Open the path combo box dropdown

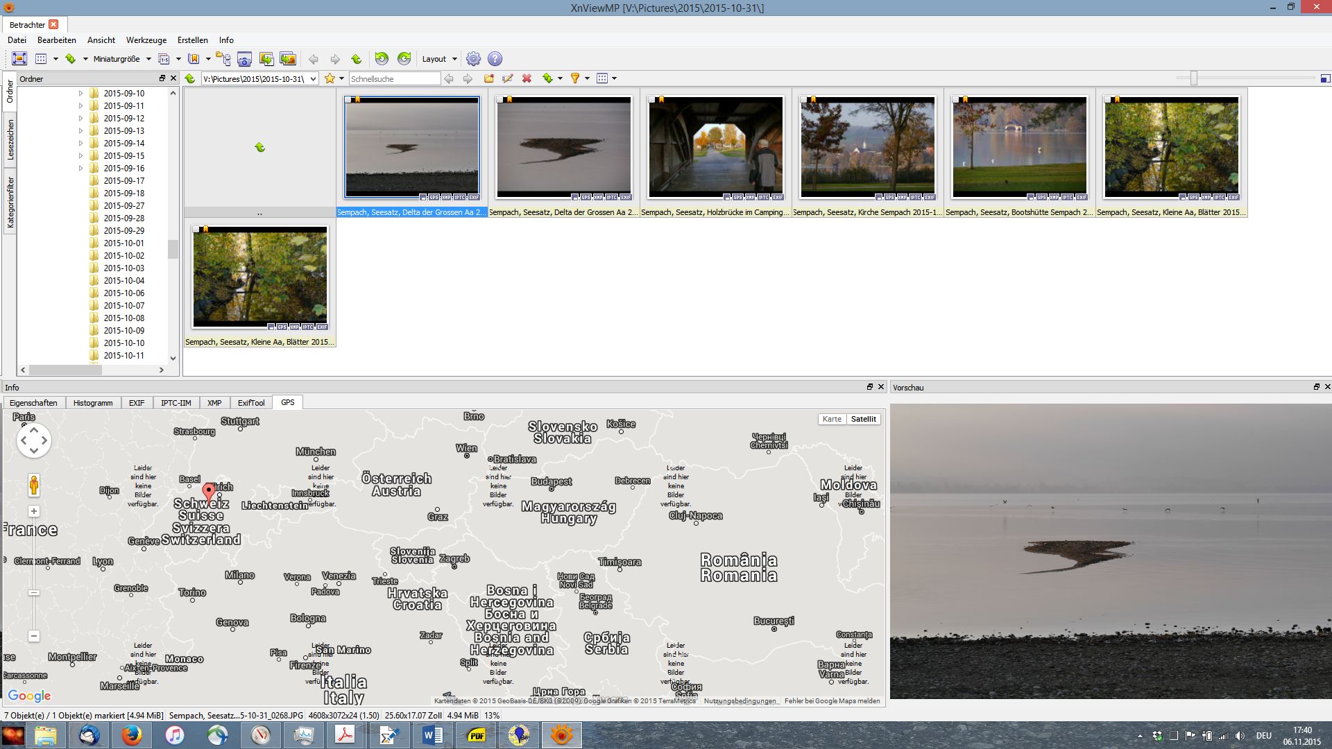click(x=313, y=79)
